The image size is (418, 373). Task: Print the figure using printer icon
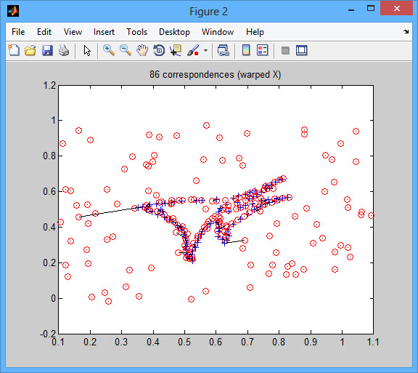click(64, 50)
